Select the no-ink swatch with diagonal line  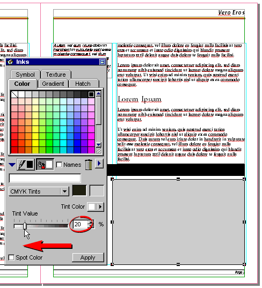(14, 94)
